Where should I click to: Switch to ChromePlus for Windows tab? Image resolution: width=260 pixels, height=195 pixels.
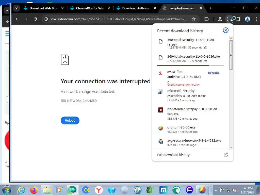(90, 8)
